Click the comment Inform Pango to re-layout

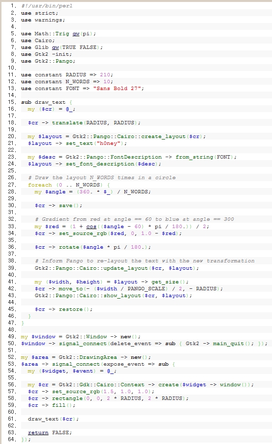(145, 261)
